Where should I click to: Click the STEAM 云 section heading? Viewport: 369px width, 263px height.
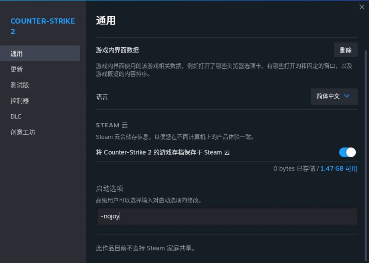coord(112,125)
